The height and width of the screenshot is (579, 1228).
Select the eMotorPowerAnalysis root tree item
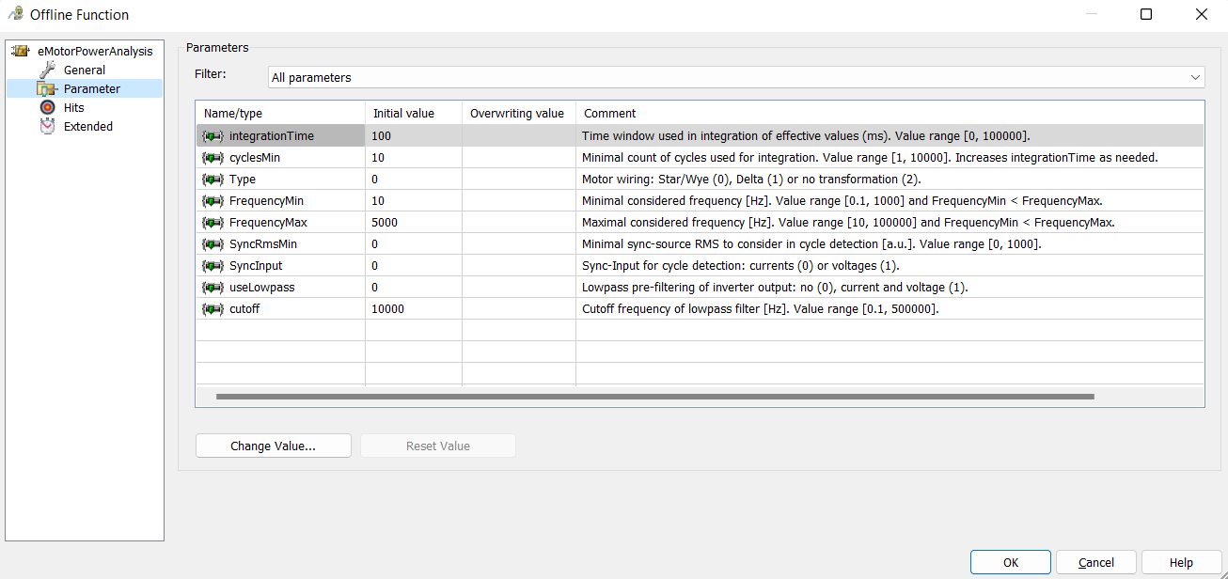[94, 51]
